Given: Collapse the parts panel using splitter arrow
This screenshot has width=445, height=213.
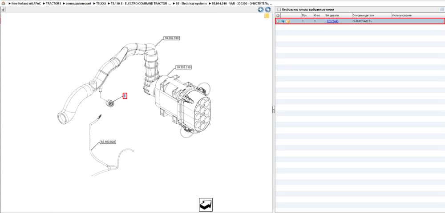Looking at the screenshot, I should (x=274, y=109).
